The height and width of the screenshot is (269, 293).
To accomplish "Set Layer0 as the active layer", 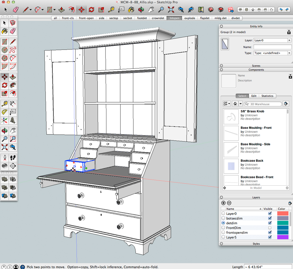I will click(x=223, y=214).
